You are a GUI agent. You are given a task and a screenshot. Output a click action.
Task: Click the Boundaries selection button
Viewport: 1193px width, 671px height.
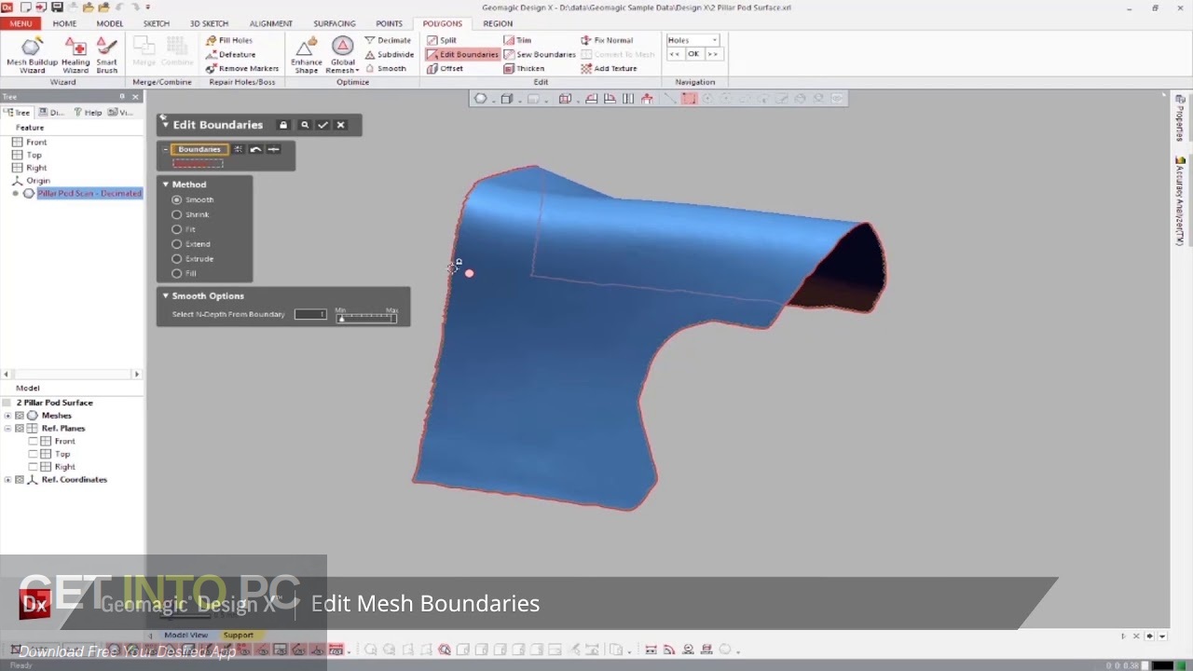[199, 149]
